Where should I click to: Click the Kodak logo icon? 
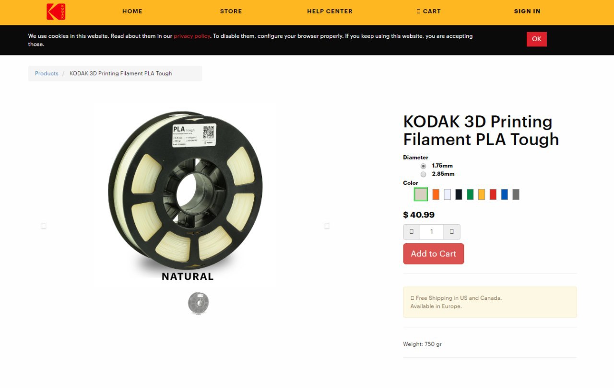click(x=56, y=12)
